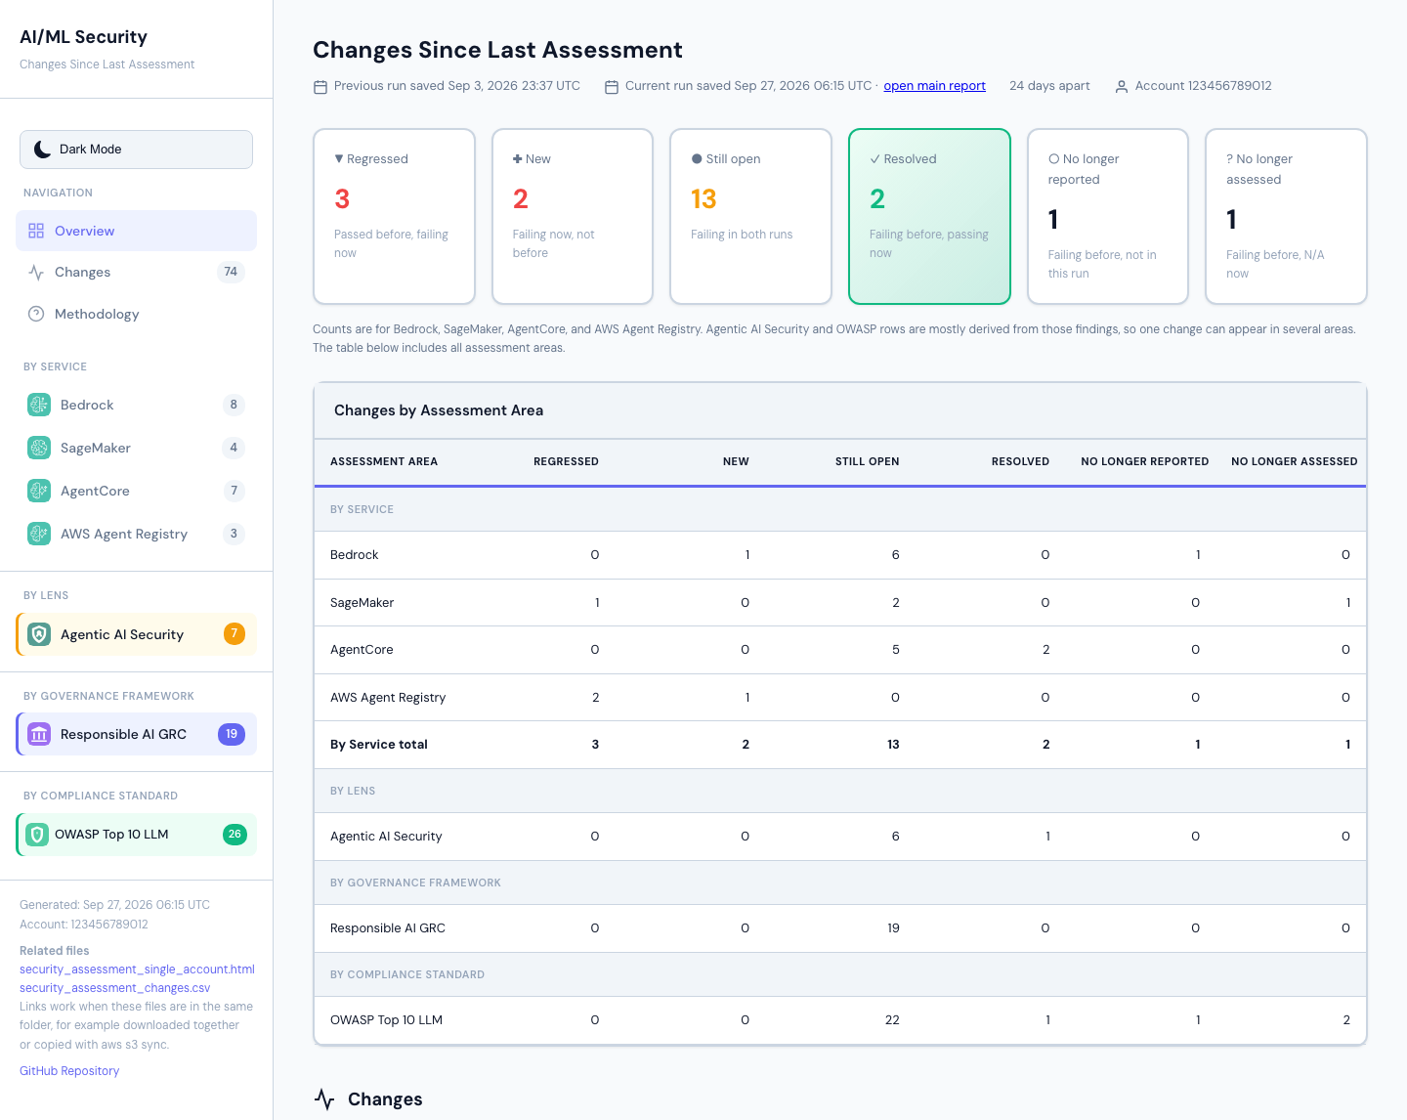
Task: Click the Changes pulse icon in sidebar
Action: (x=36, y=273)
